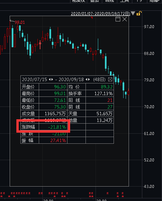162x201 pixels.
Task: Close the 48-day statistics popup
Action: pos(110,79)
